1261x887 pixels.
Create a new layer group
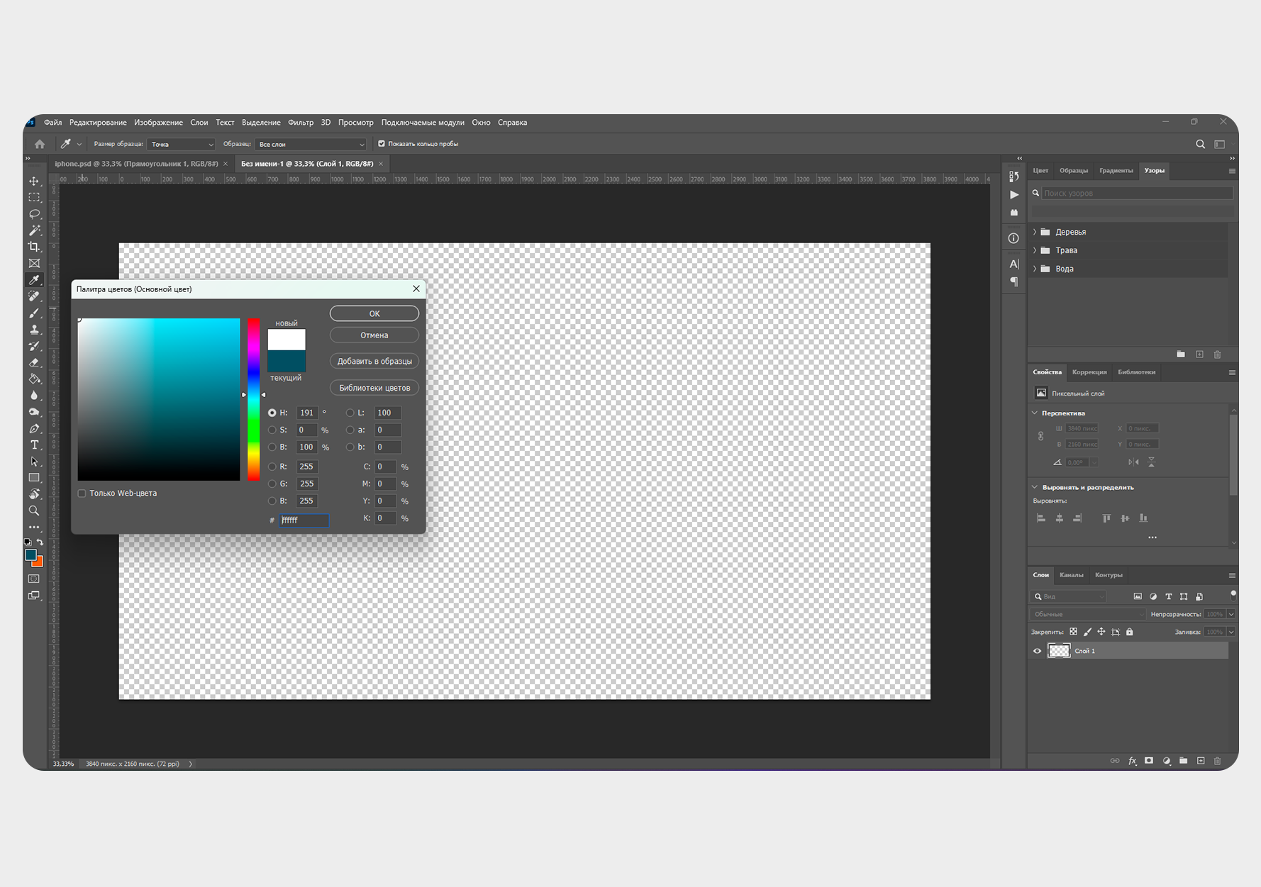(x=1184, y=761)
